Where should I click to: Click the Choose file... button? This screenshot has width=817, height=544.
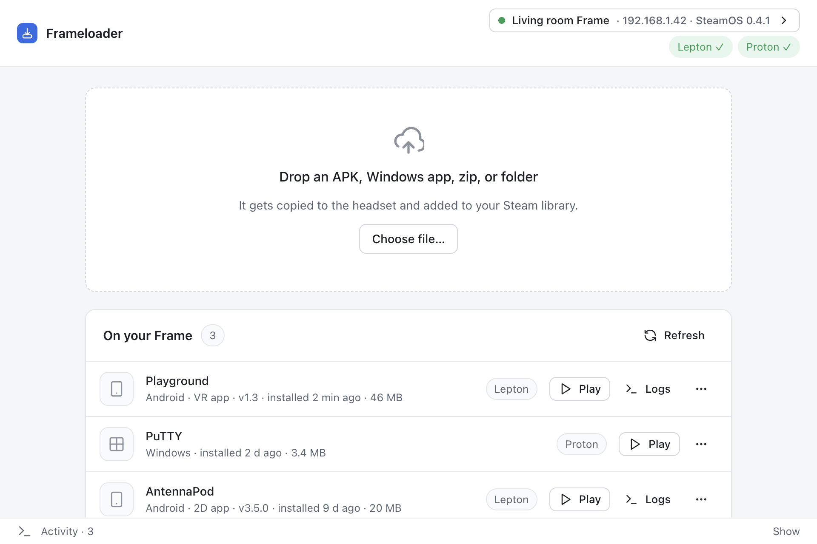tap(408, 239)
